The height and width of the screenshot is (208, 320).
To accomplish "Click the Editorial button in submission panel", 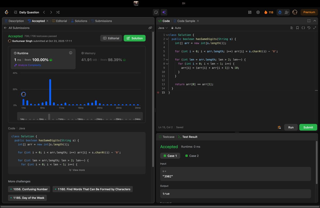I will 111,38.
